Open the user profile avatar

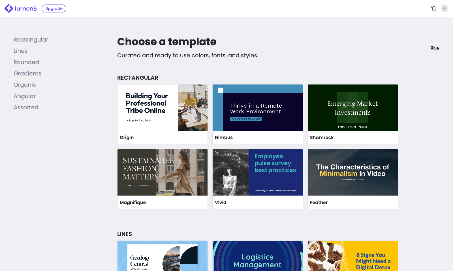(444, 8)
